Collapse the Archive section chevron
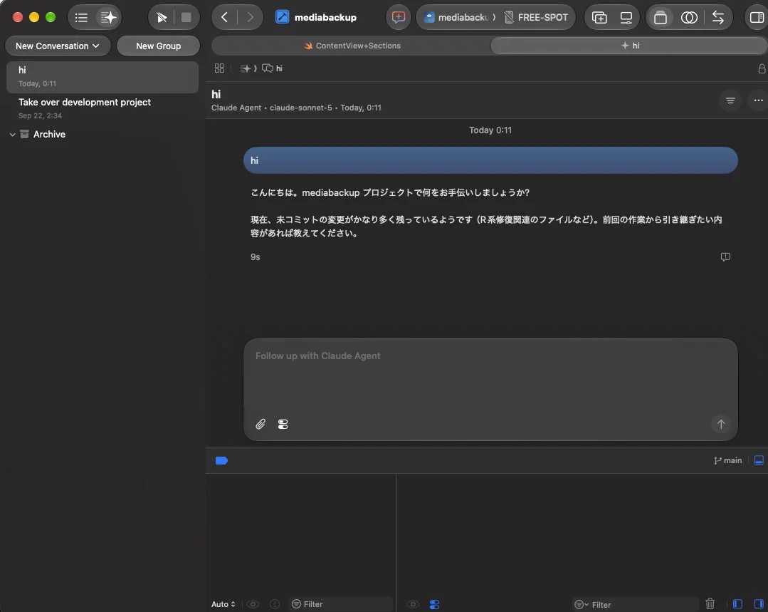 point(12,135)
